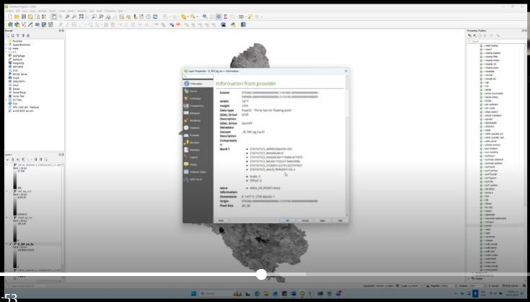Click the Save Project toolbar icon
The height and width of the screenshot is (302, 530).
coord(24,17)
